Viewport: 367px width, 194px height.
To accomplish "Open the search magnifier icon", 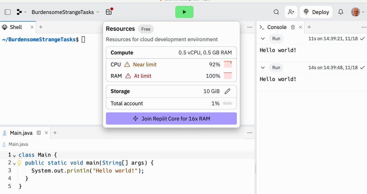I will (276, 12).
